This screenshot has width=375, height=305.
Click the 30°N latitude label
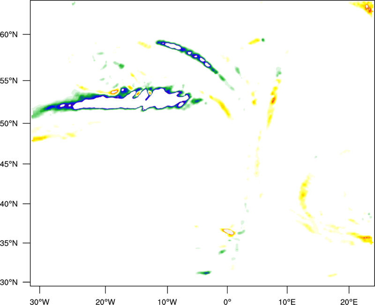9,282
